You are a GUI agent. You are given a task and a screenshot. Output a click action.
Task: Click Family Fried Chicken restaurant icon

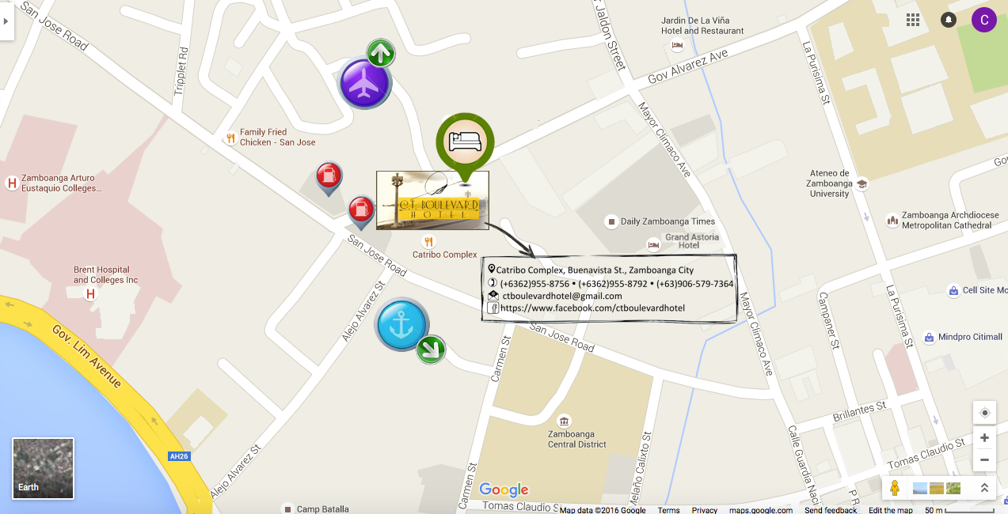[x=230, y=138]
